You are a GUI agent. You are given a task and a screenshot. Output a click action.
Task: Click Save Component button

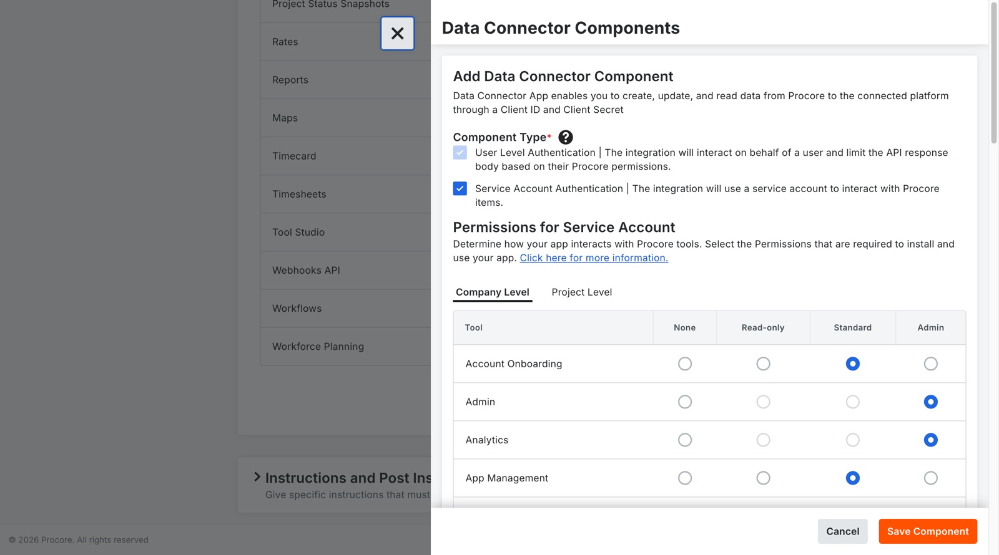click(x=928, y=531)
